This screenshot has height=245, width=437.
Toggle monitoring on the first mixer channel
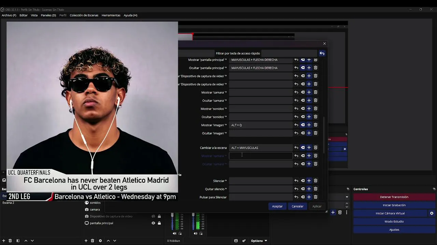(x=180, y=233)
